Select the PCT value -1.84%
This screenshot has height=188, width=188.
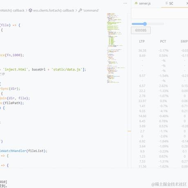[163, 141]
